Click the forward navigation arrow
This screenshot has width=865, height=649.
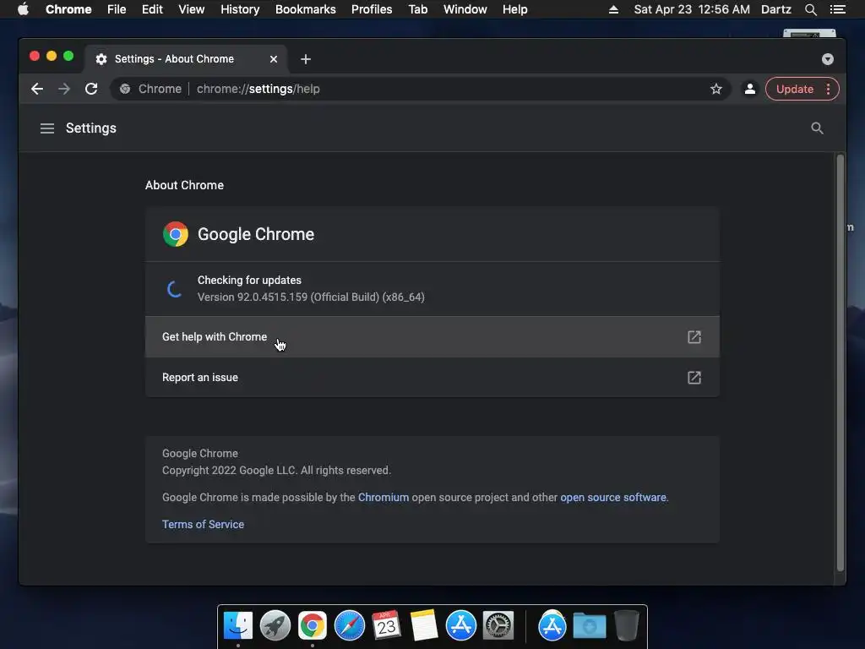(64, 89)
